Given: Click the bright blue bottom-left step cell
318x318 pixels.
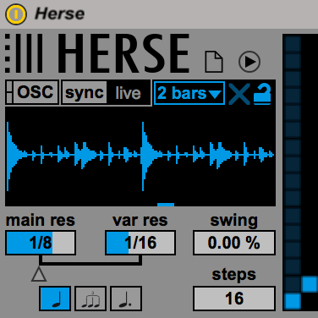Looking at the screenshot, I should pyautogui.click(x=293, y=301).
